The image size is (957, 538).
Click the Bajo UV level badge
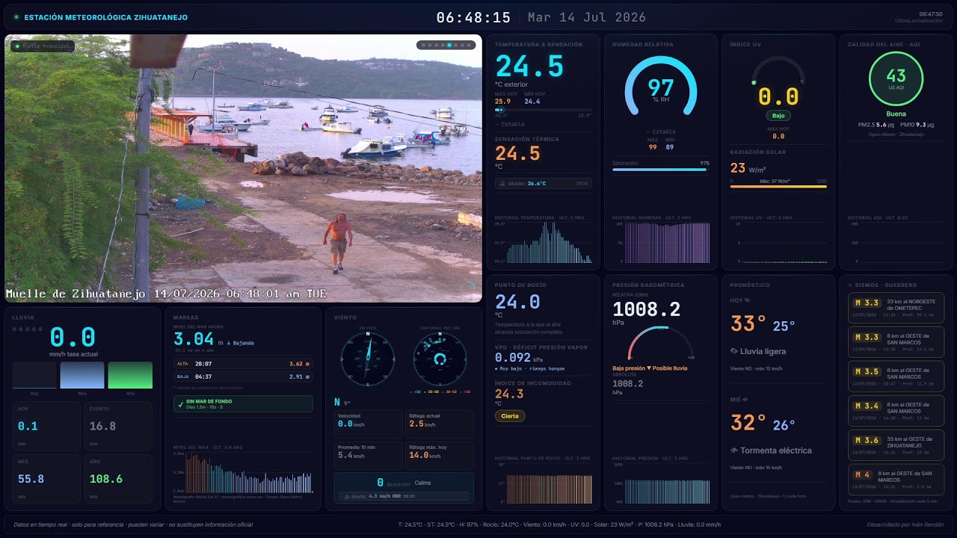778,116
